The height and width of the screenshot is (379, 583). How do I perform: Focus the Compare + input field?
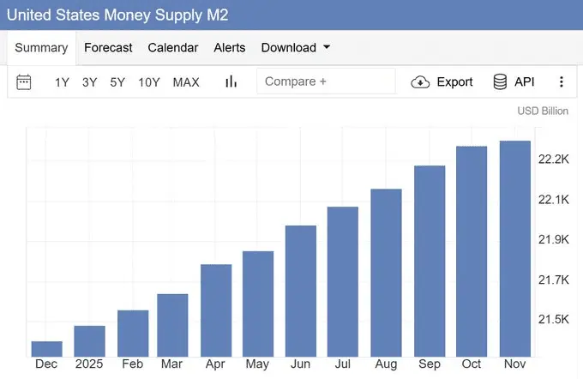[x=326, y=81]
